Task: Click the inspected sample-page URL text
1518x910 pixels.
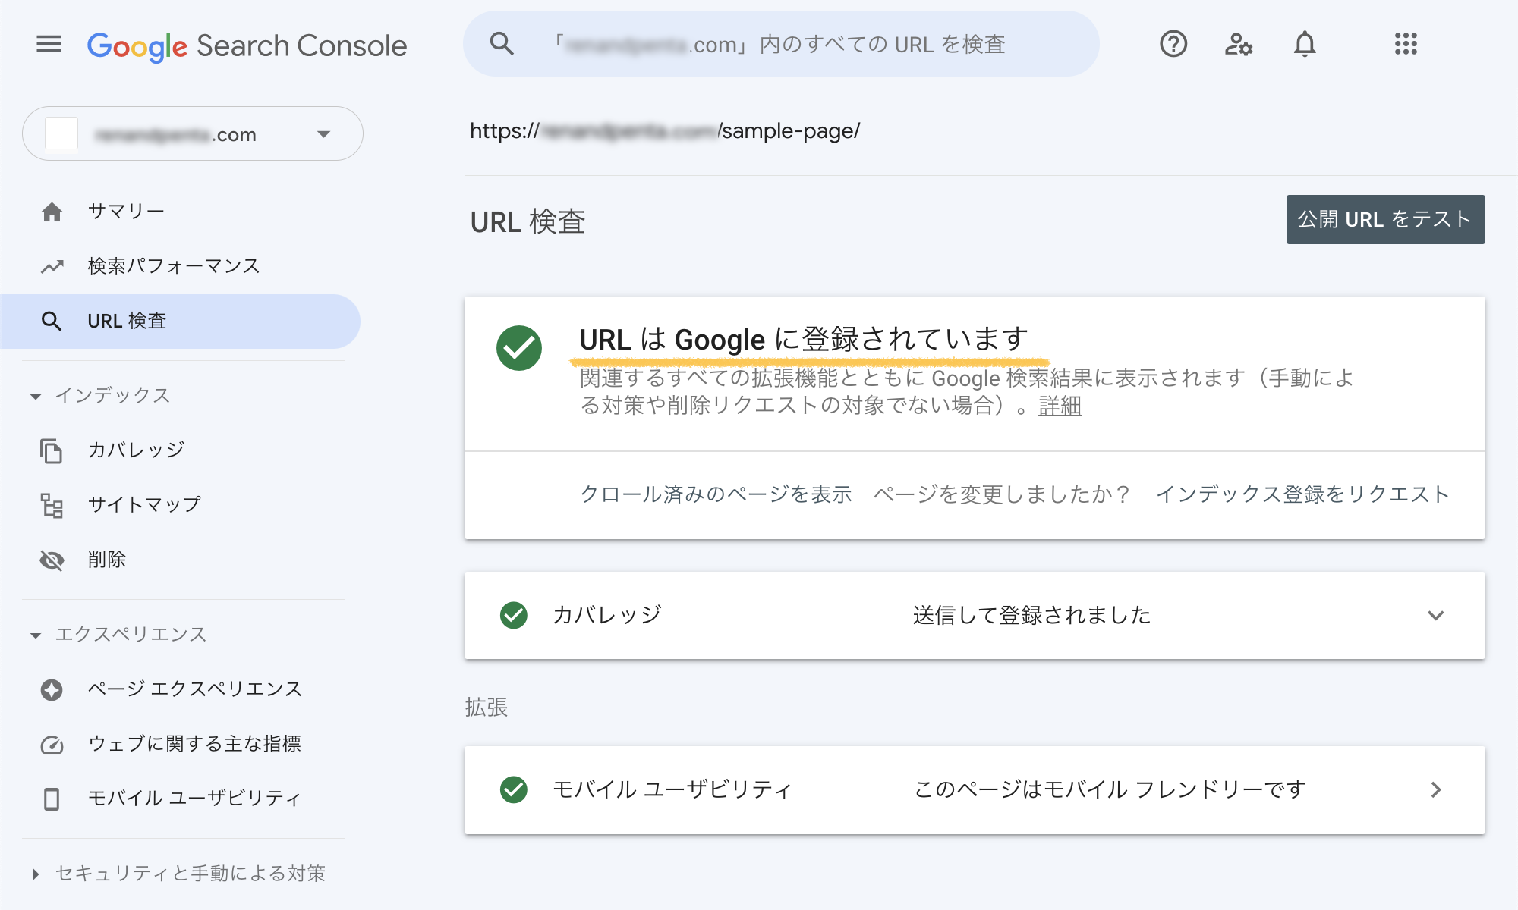Action: (x=665, y=131)
